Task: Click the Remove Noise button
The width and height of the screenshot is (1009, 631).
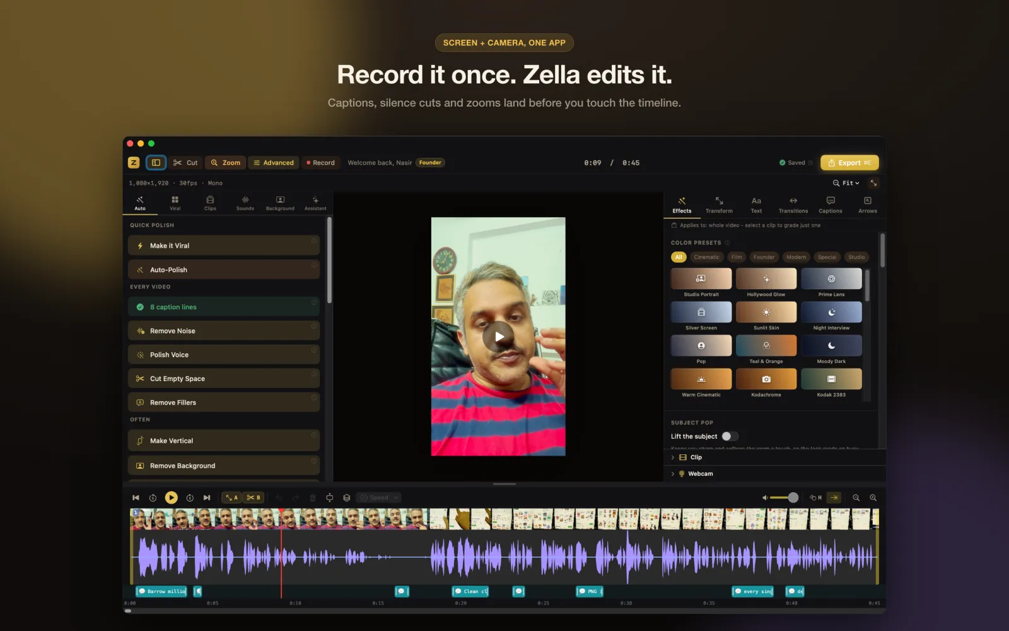Action: [x=224, y=331]
